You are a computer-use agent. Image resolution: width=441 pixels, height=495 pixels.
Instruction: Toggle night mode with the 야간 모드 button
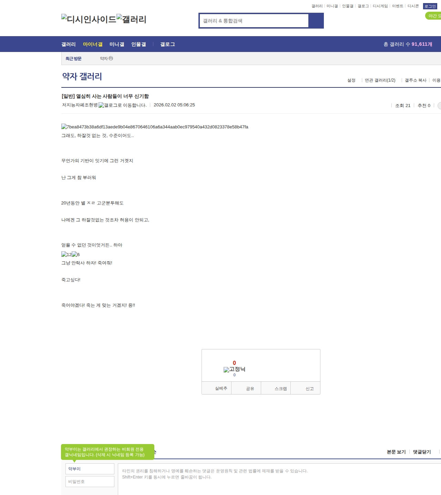point(433,16)
